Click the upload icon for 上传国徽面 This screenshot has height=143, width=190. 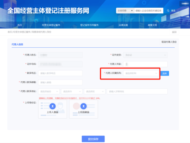point(84,106)
